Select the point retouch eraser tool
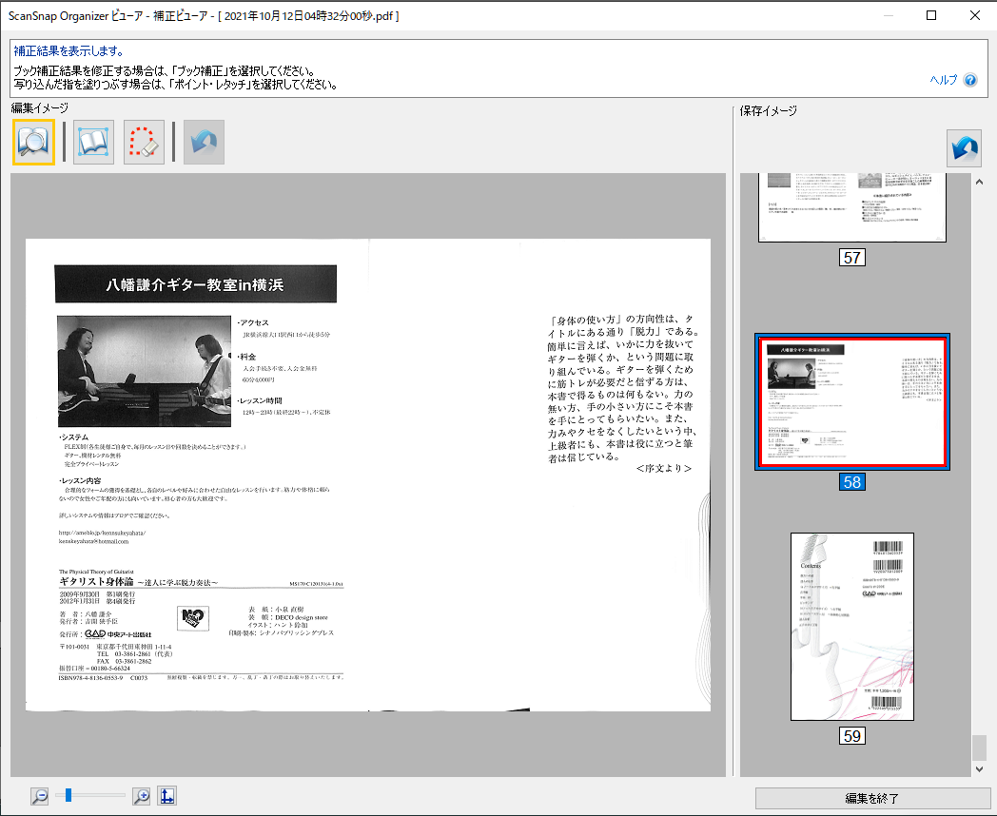Viewport: 997px width, 816px height. pos(144,143)
